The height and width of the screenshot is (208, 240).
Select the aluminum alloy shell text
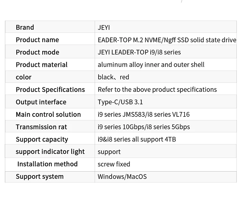[151, 65]
